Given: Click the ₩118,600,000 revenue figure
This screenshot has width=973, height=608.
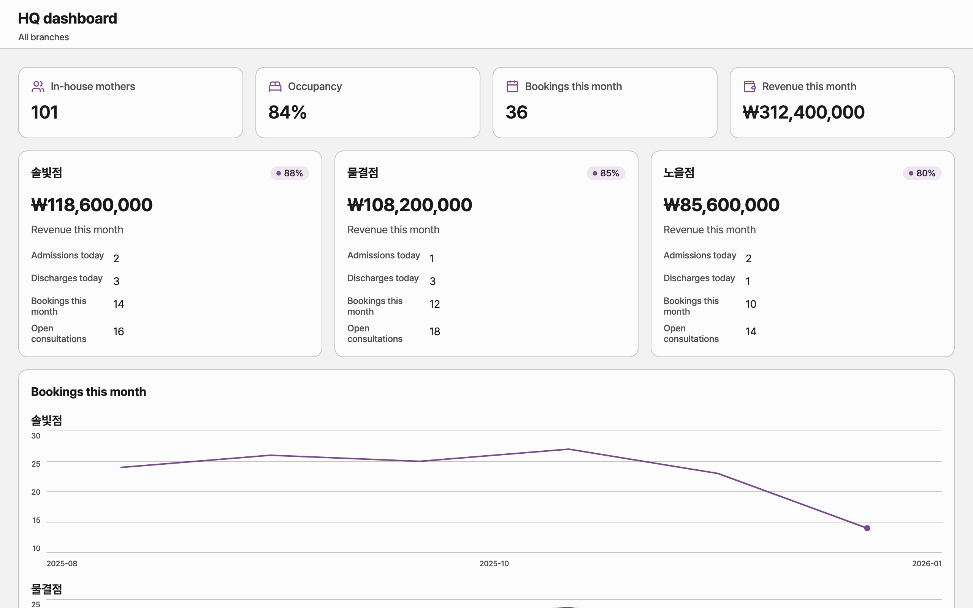Looking at the screenshot, I should [92, 205].
